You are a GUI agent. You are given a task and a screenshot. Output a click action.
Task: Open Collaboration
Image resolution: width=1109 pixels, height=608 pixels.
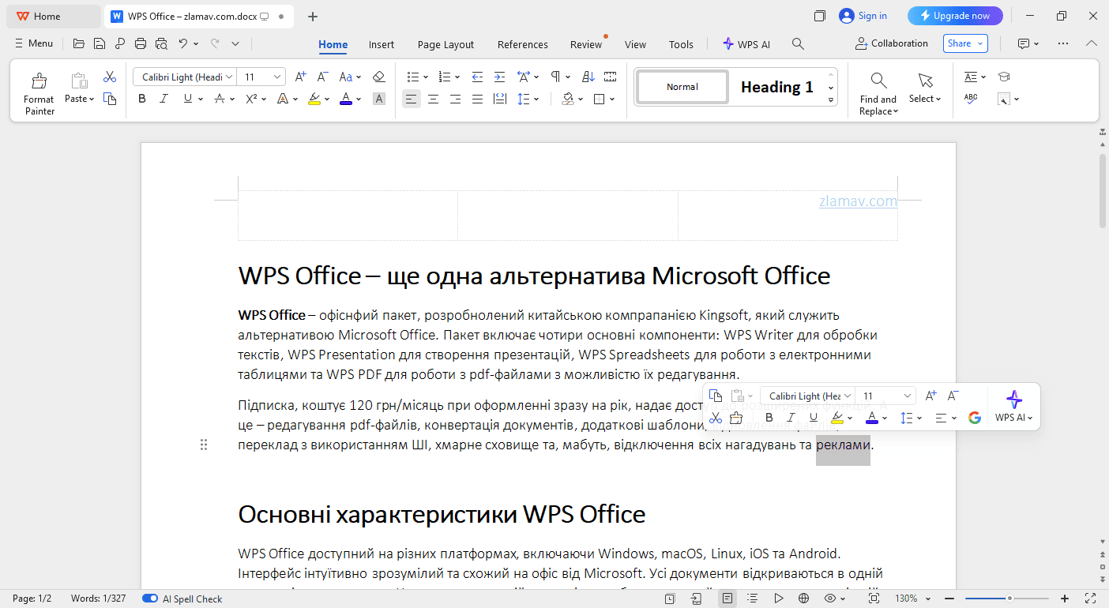point(892,43)
